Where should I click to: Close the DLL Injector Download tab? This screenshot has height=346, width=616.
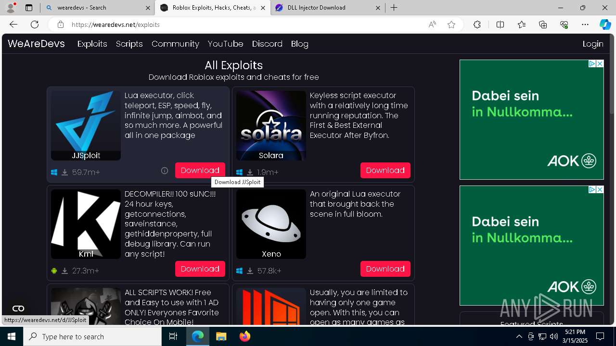point(378,8)
